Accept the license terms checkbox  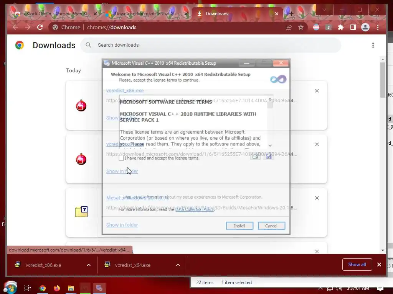[121, 158]
